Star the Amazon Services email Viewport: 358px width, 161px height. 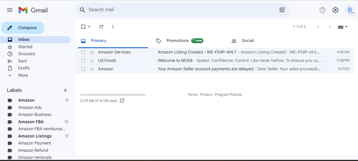point(92,52)
